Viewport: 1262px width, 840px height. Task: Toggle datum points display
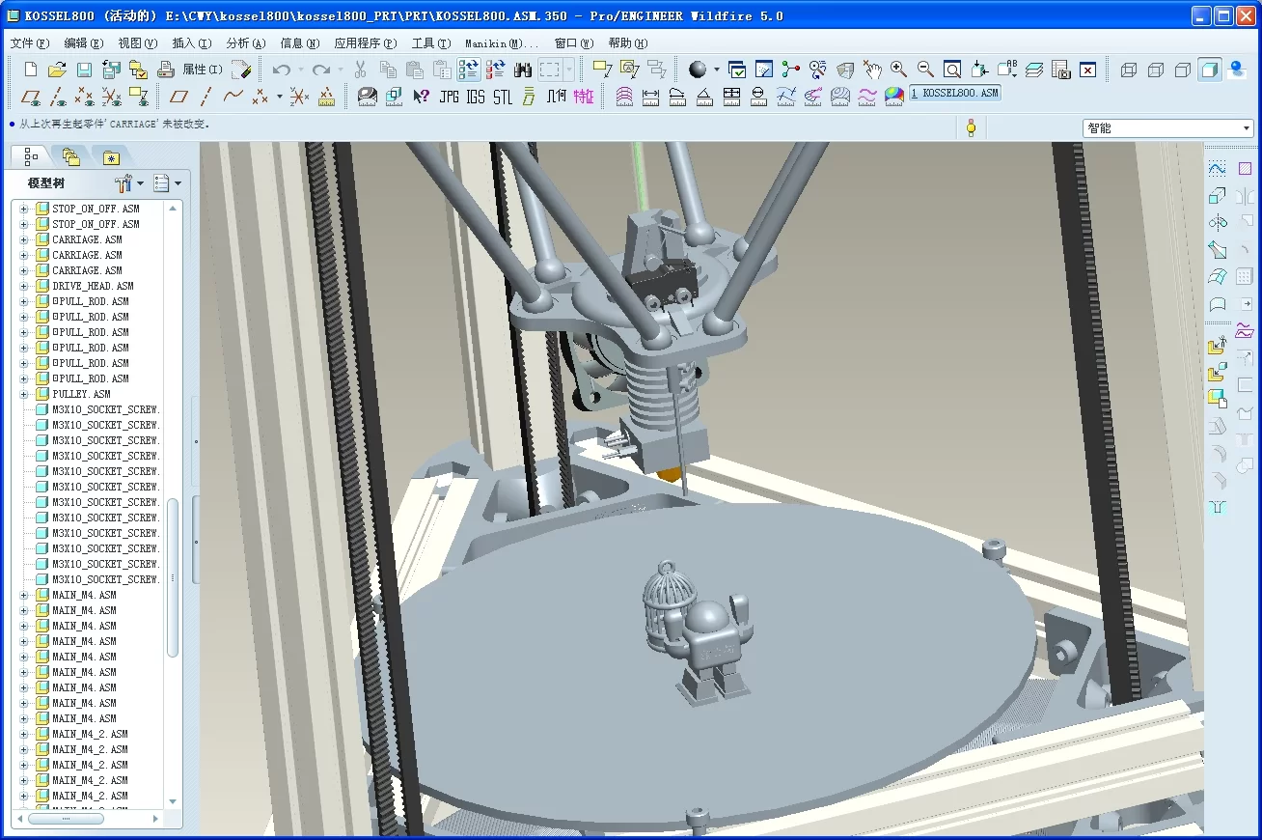(85, 97)
